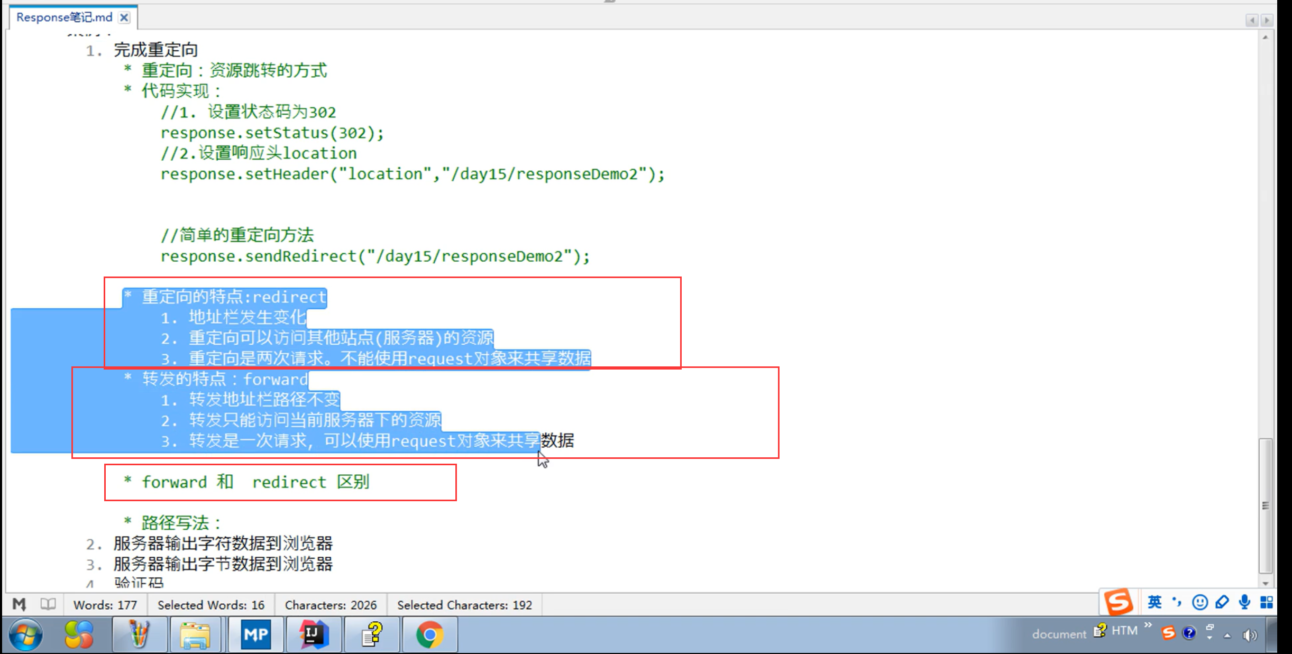Open the Windows Explorer folder icon
Screen dimensions: 1292x654
click(195, 634)
